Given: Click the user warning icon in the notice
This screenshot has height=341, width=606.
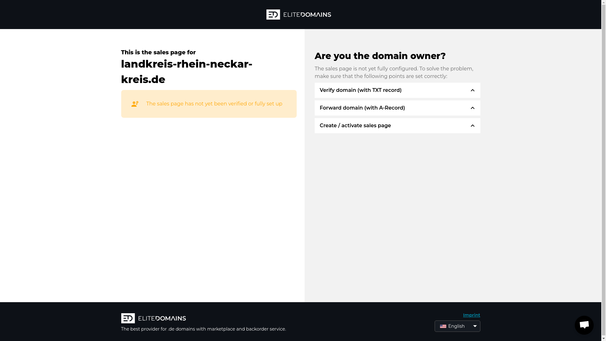Looking at the screenshot, I should (135, 104).
